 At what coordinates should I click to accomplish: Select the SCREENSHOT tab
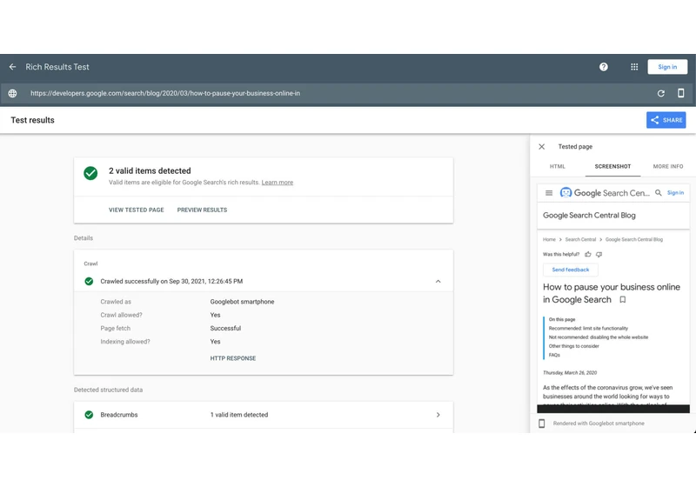click(x=612, y=166)
